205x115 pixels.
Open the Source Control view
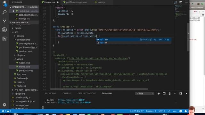(x=4, y=21)
